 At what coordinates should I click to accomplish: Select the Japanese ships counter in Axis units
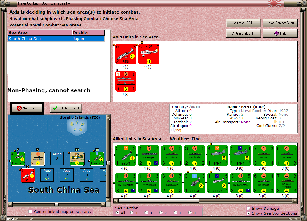126,81
